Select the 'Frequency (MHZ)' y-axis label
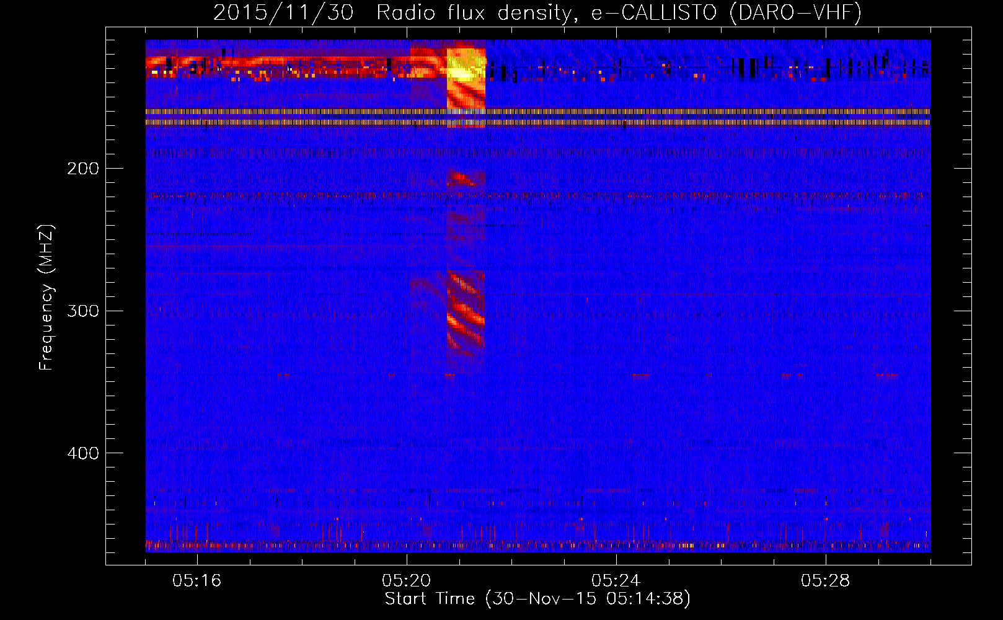Image resolution: width=1003 pixels, height=620 pixels. pos(46,298)
